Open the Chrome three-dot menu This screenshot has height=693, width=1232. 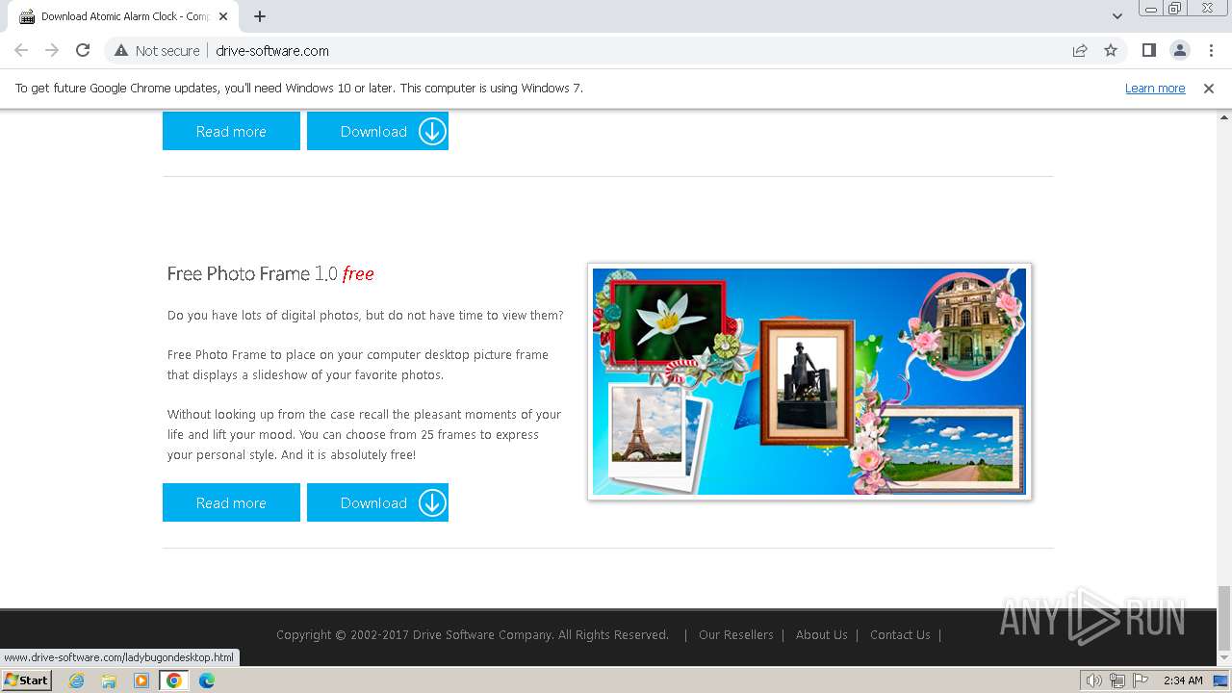pyautogui.click(x=1211, y=50)
